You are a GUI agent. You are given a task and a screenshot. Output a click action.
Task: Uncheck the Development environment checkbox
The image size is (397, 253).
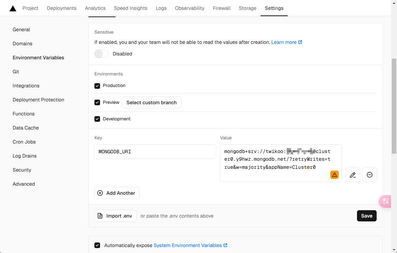coord(97,119)
